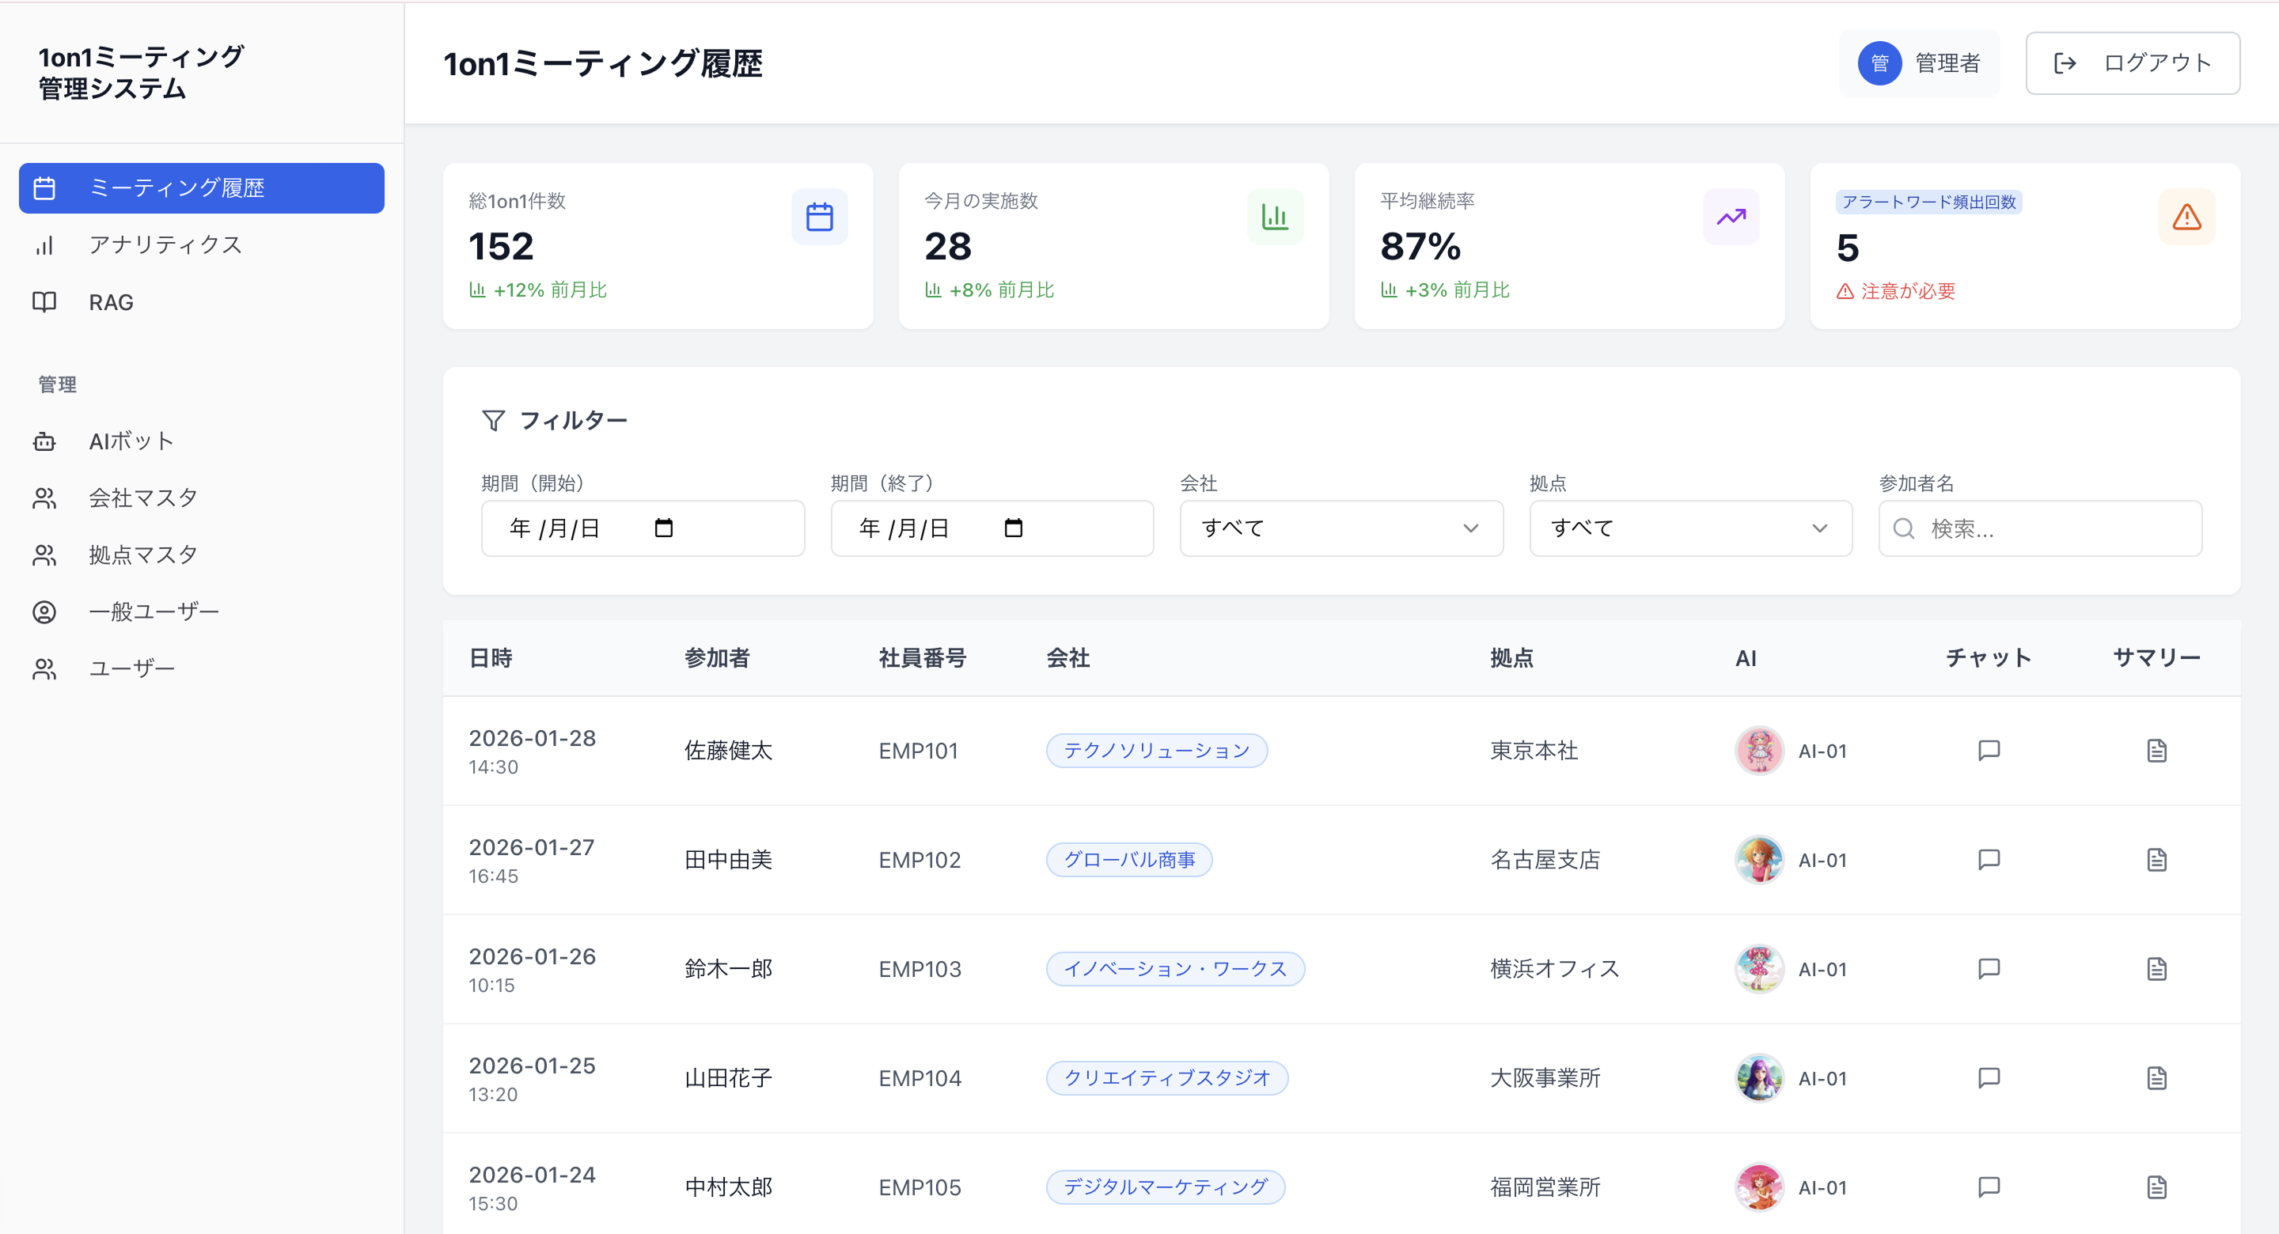
Task: Open 拠点マスタ management page
Action: [x=142, y=554]
